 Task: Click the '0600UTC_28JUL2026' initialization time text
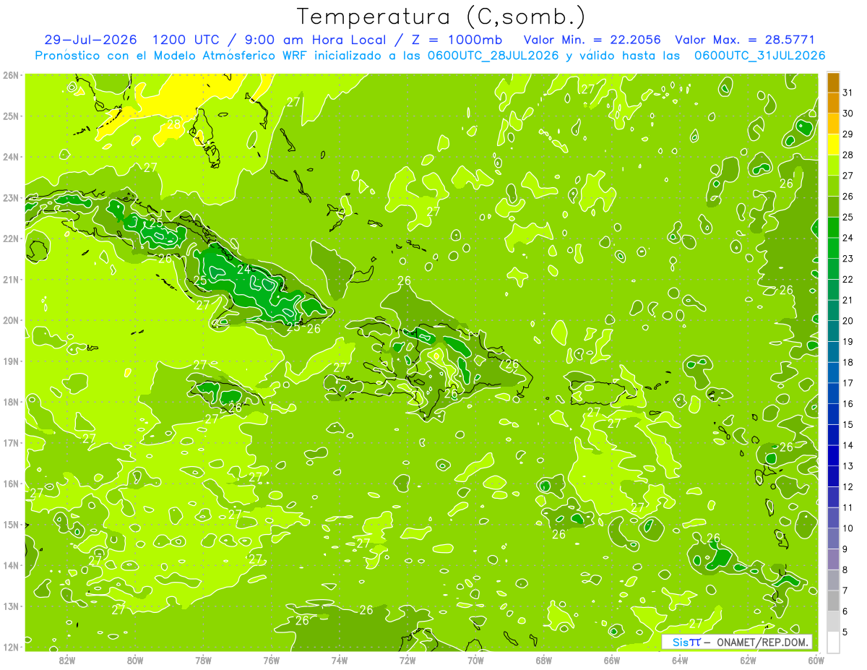click(493, 56)
